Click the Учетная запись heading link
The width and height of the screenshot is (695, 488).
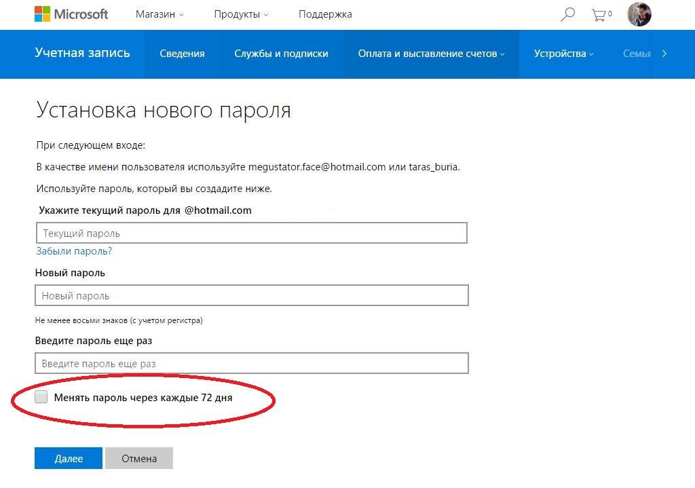coord(82,53)
